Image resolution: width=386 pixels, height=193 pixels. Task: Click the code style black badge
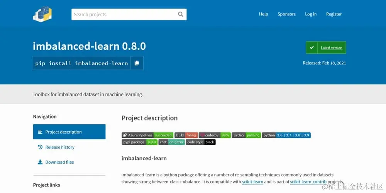pyautogui.click(x=201, y=142)
